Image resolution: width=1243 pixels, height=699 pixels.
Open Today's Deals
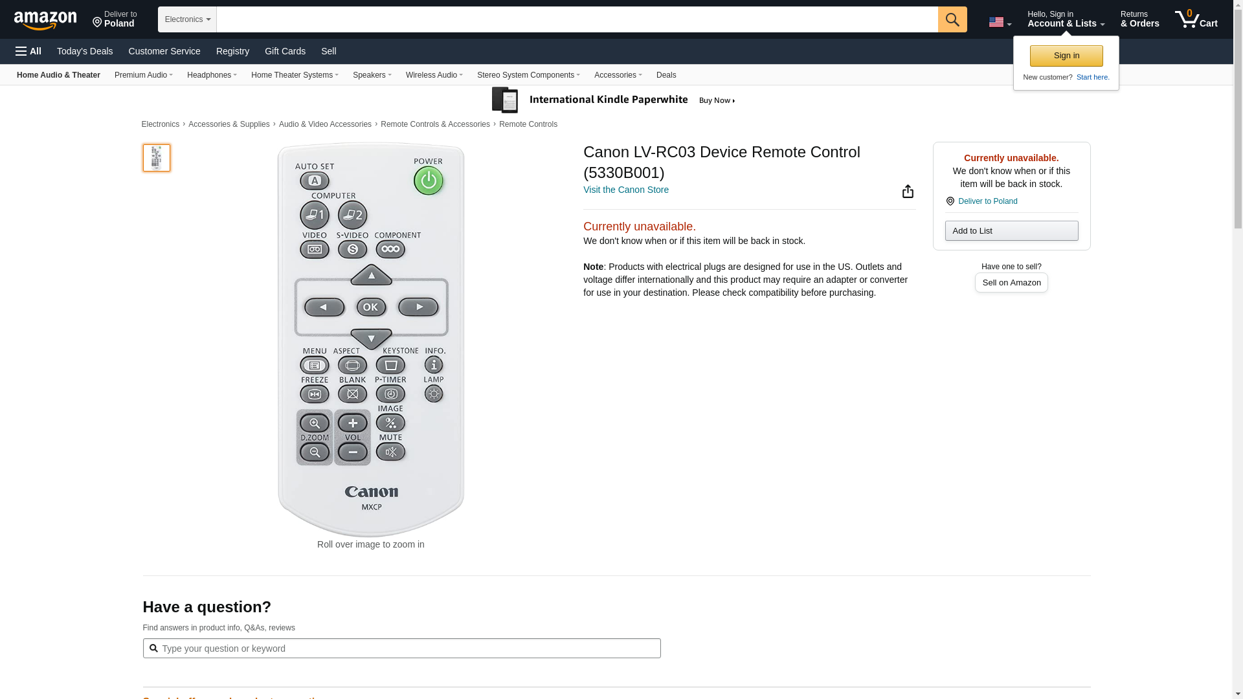tap(85, 51)
